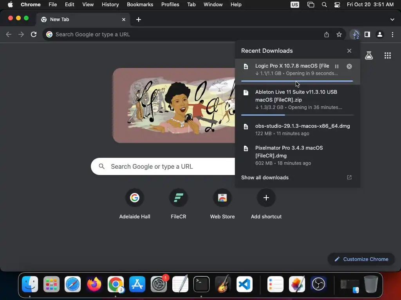The width and height of the screenshot is (401, 300).
Task: Open Launchpad in the Dock
Action: tap(51, 284)
